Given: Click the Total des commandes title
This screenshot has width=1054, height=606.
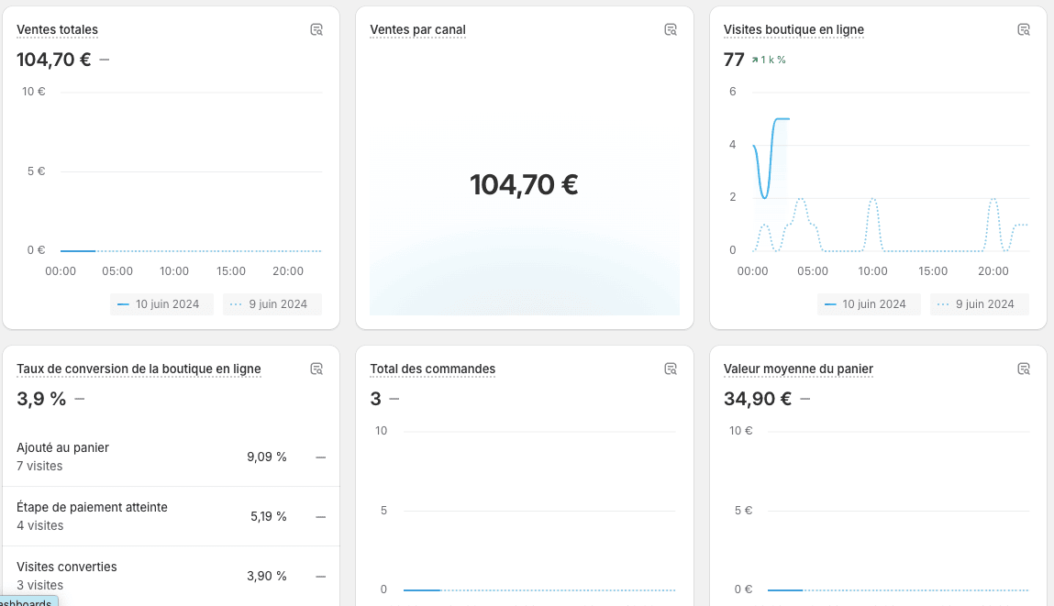Looking at the screenshot, I should 432,369.
